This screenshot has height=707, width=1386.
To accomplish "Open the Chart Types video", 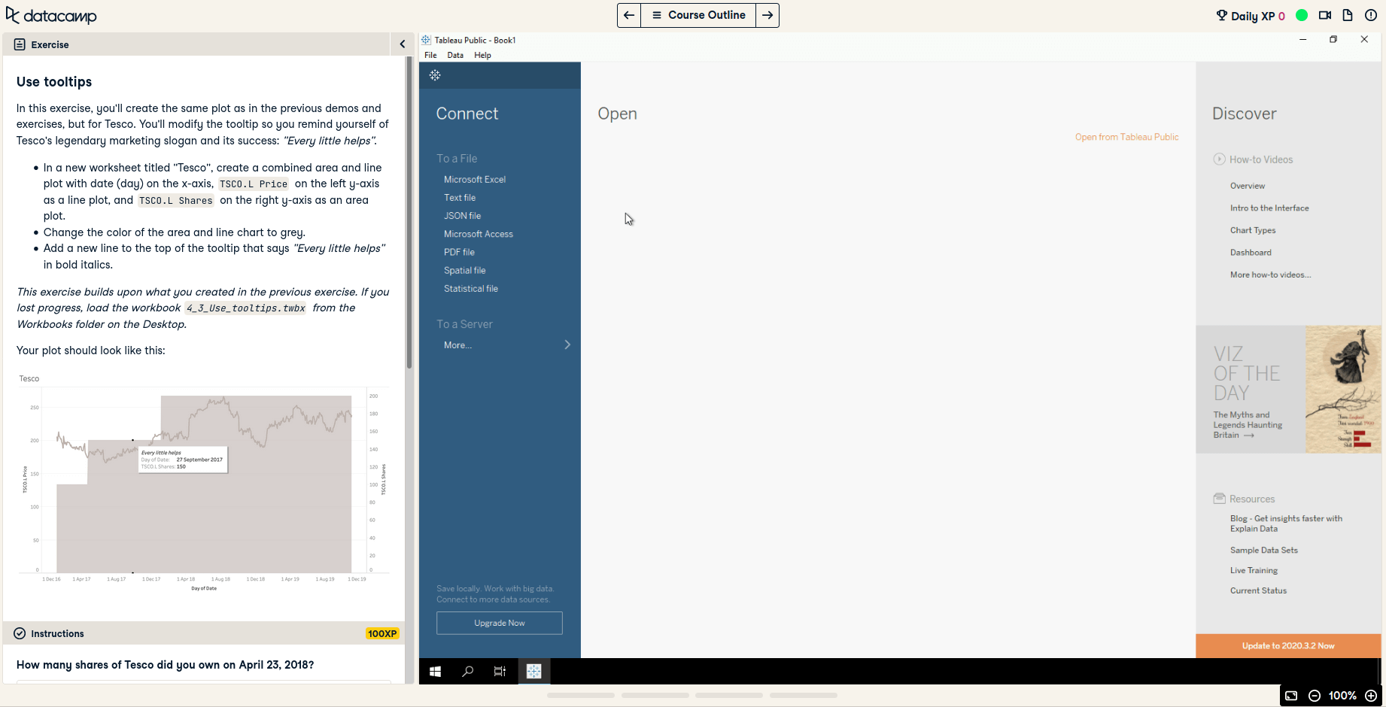I will [x=1253, y=230].
